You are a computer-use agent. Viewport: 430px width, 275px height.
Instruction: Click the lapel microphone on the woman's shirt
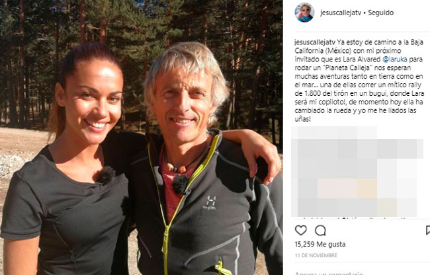point(107,175)
